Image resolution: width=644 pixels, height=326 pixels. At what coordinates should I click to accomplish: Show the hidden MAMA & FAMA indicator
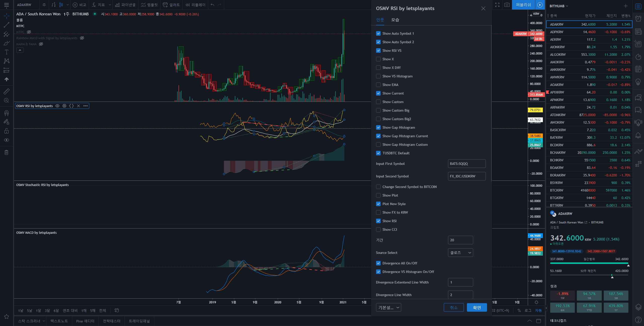click(41, 44)
